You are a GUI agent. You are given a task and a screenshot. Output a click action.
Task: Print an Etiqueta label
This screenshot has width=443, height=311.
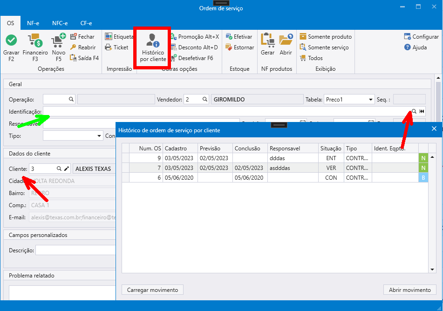coord(119,37)
